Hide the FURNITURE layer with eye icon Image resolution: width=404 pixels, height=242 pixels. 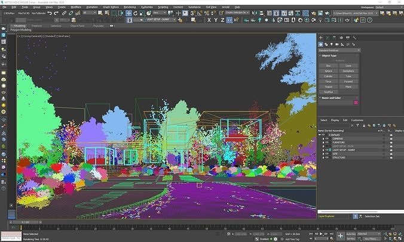click(x=327, y=142)
